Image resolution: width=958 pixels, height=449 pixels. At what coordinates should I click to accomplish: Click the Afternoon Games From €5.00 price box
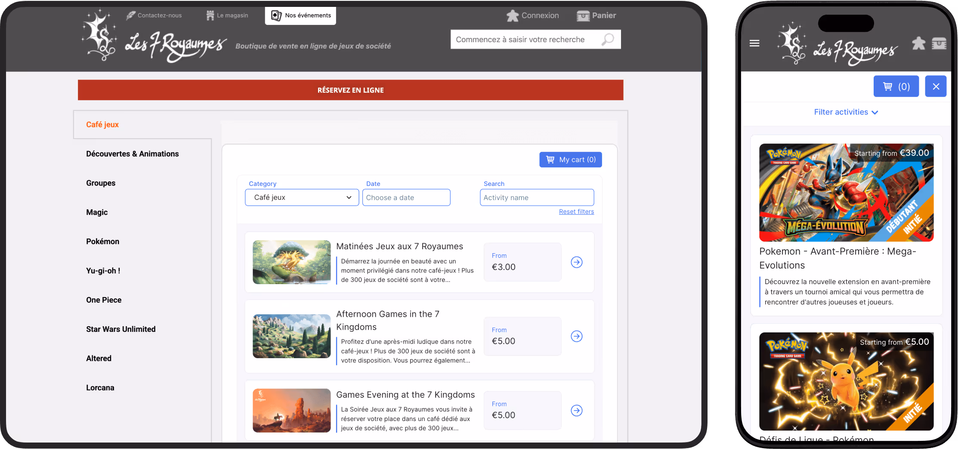pyautogui.click(x=522, y=336)
